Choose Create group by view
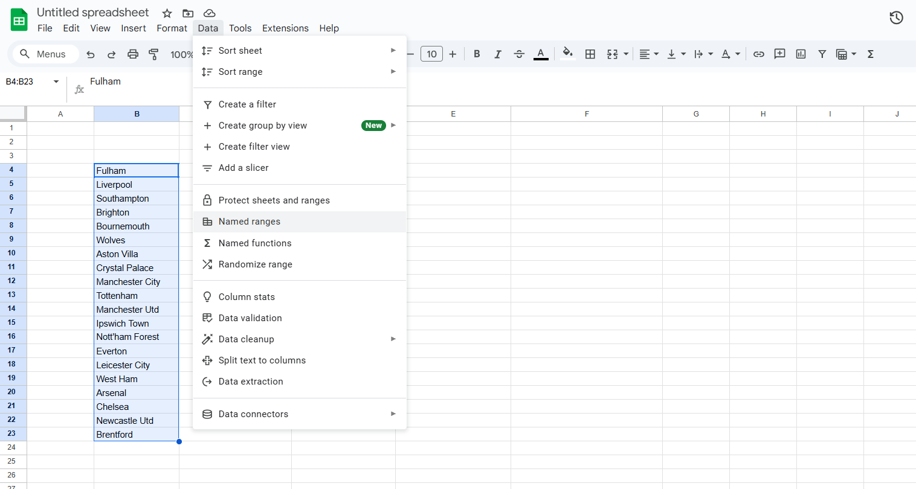916x489 pixels. point(300,126)
